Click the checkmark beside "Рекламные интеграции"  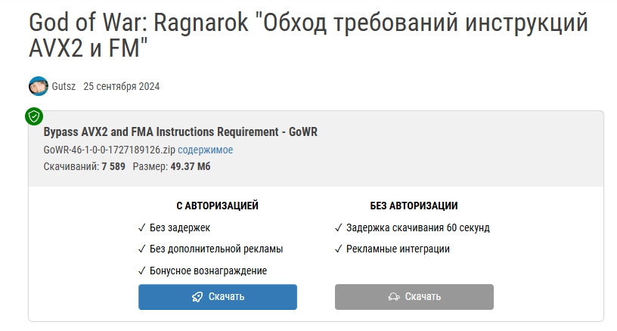(x=339, y=249)
